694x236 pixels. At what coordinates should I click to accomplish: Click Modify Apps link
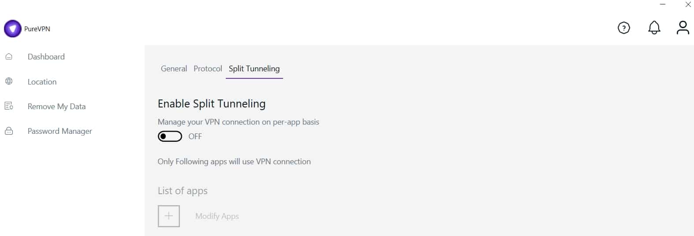coord(217,216)
